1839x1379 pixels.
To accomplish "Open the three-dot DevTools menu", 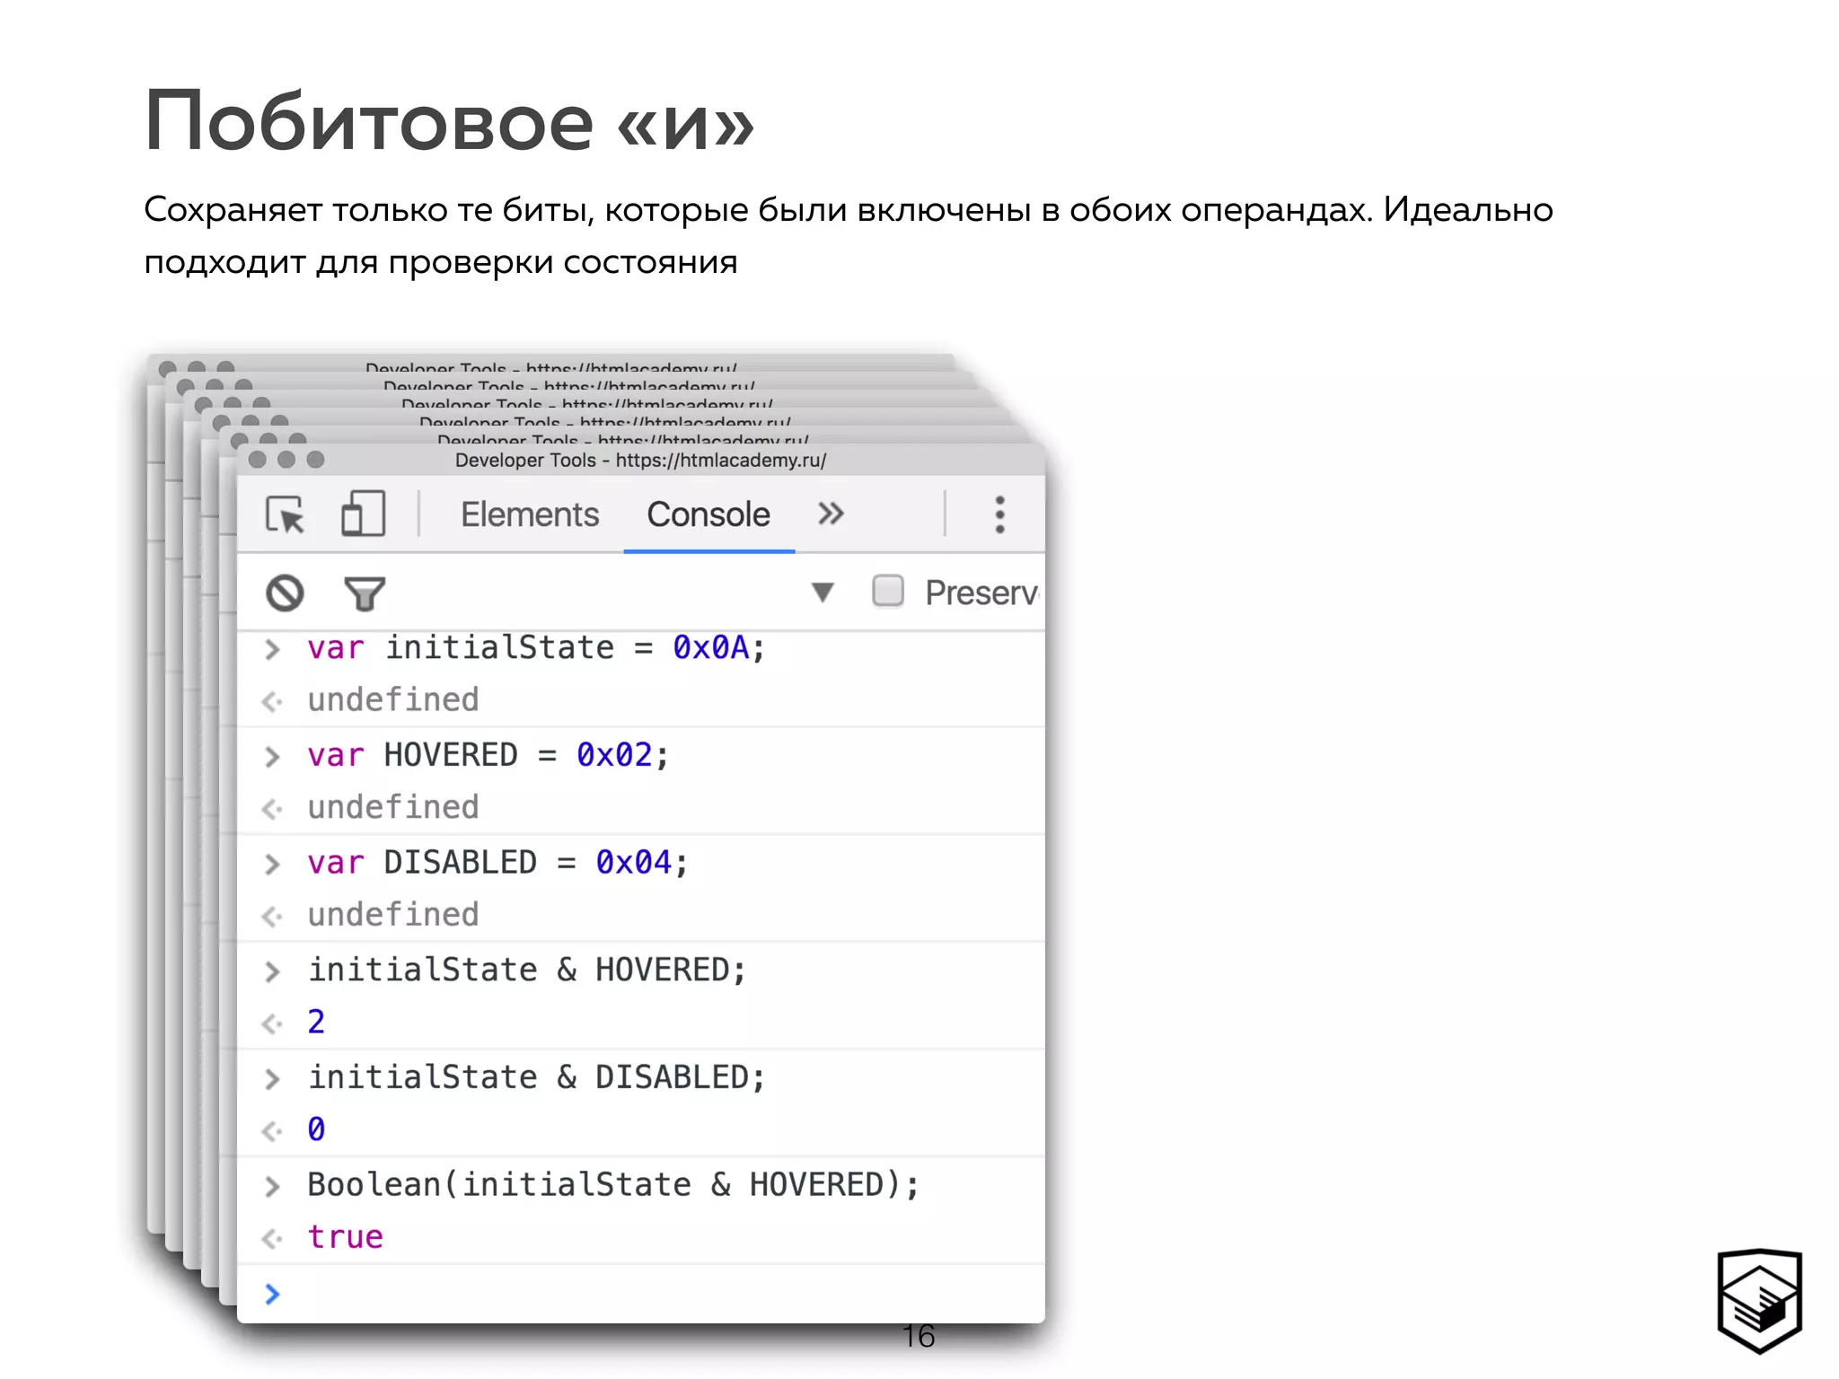I will pyautogui.click(x=999, y=515).
